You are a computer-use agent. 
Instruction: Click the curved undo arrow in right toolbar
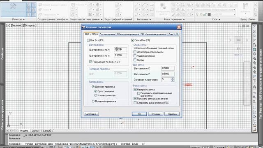254,92
